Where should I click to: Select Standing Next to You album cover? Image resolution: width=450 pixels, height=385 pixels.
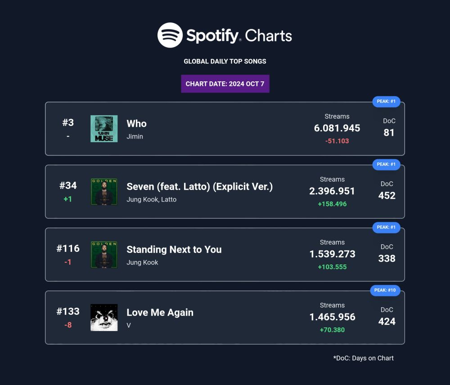[104, 255]
